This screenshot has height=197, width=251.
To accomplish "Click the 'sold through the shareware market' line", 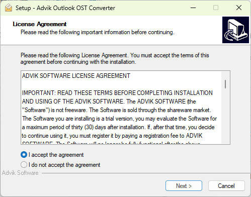I will pyautogui.click(x=117, y=110).
